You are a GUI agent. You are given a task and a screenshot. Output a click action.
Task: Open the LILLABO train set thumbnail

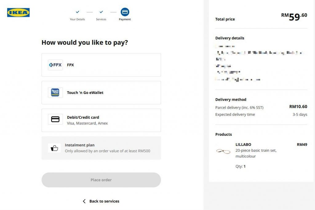coord(223,151)
